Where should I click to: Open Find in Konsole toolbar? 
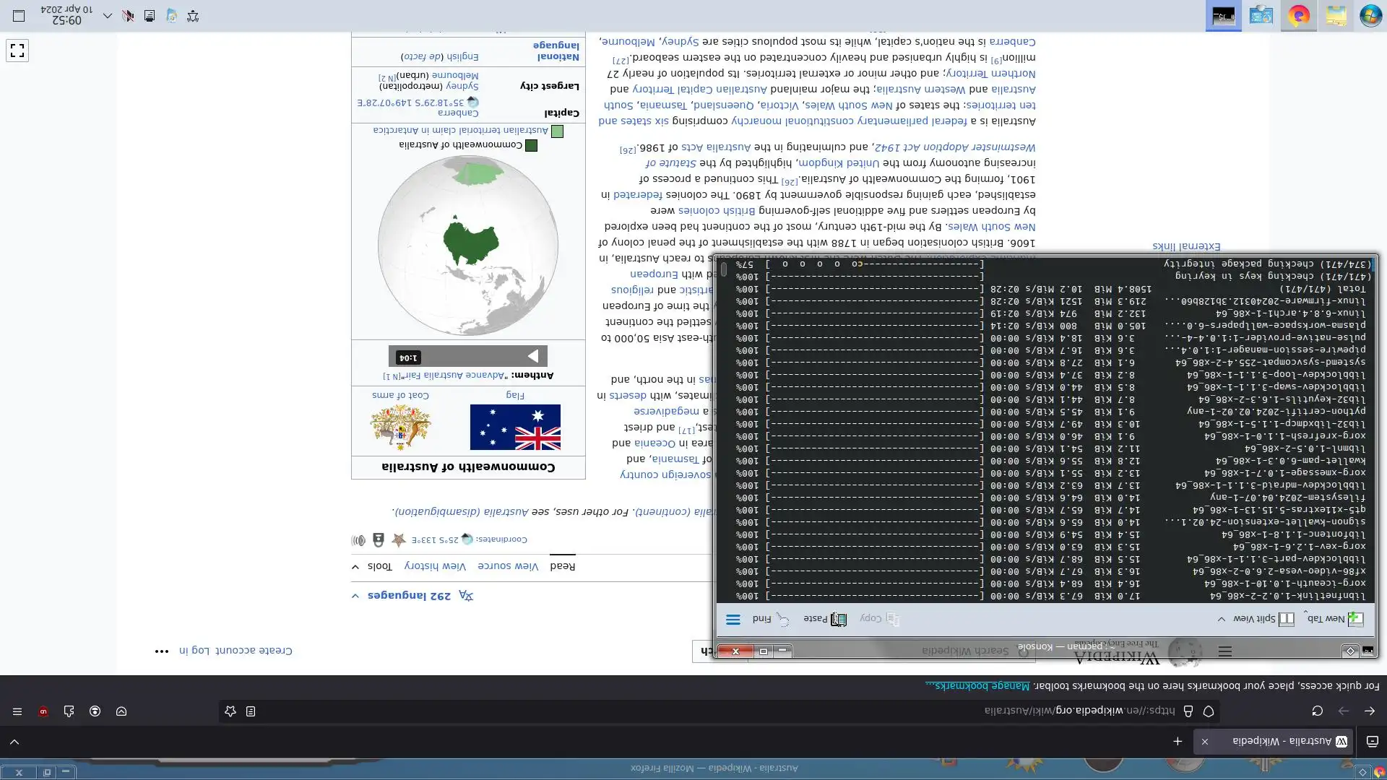click(x=771, y=619)
